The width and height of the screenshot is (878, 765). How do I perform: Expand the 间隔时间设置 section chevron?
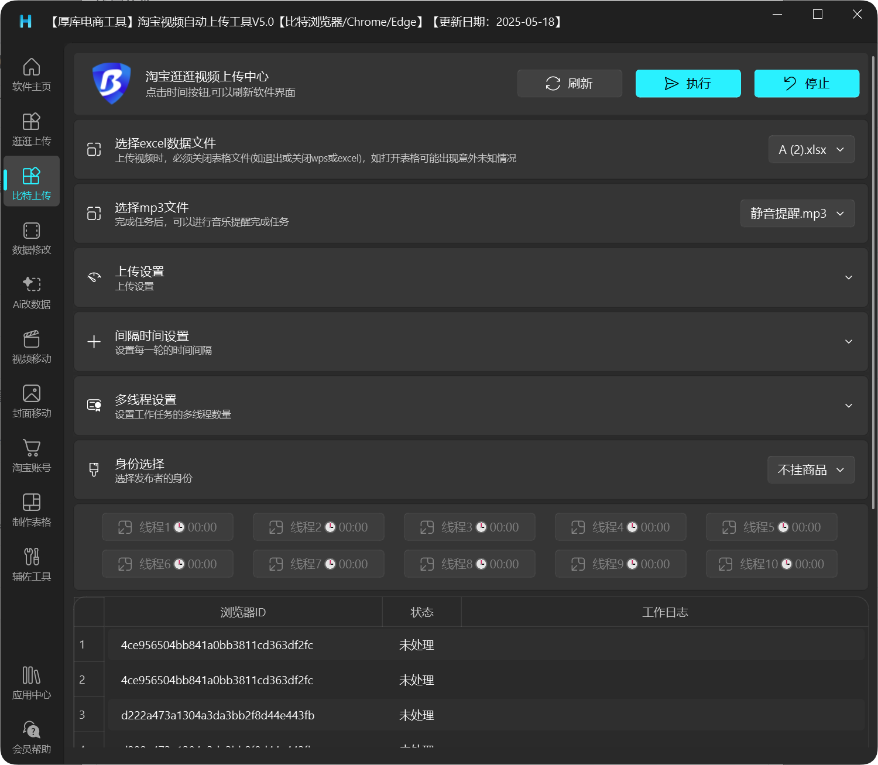(x=848, y=341)
